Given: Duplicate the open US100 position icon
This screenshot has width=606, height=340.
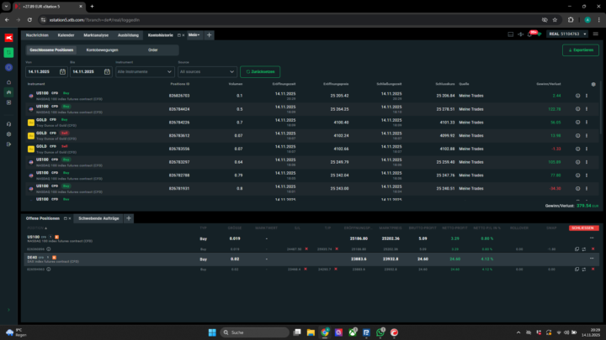Looking at the screenshot, I should pyautogui.click(x=577, y=249).
